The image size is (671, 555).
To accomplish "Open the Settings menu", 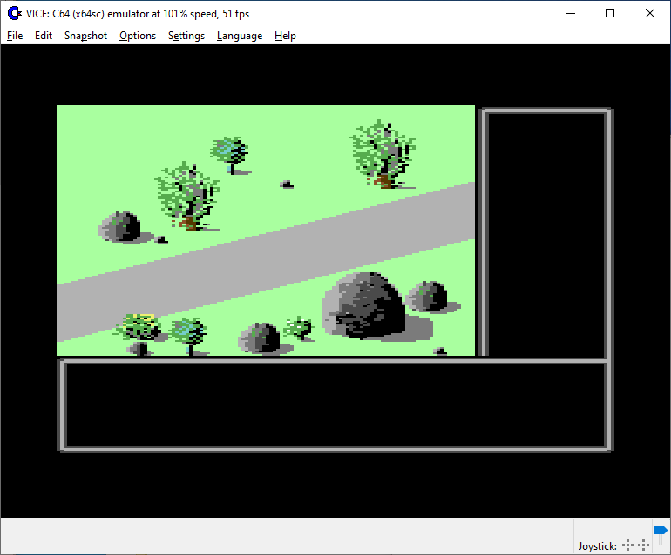I will (186, 36).
